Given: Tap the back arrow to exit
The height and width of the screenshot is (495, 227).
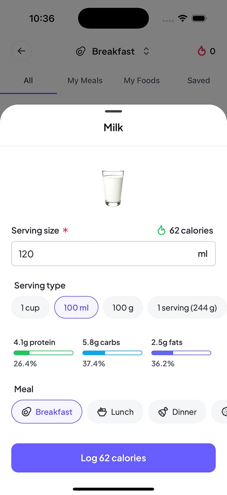Looking at the screenshot, I should (21, 51).
